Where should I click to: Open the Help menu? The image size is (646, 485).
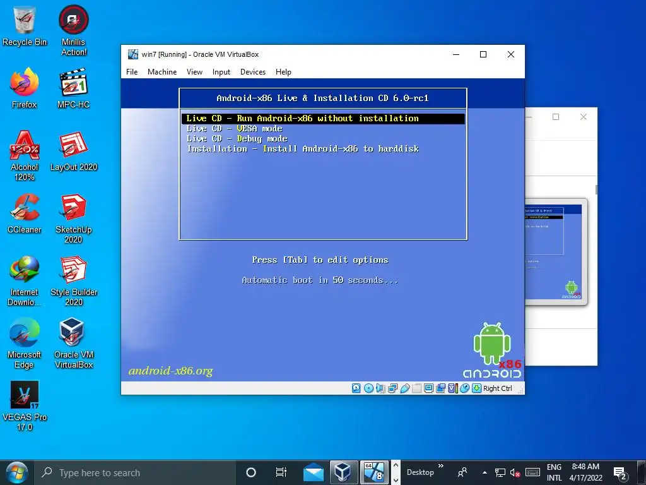[x=283, y=72]
